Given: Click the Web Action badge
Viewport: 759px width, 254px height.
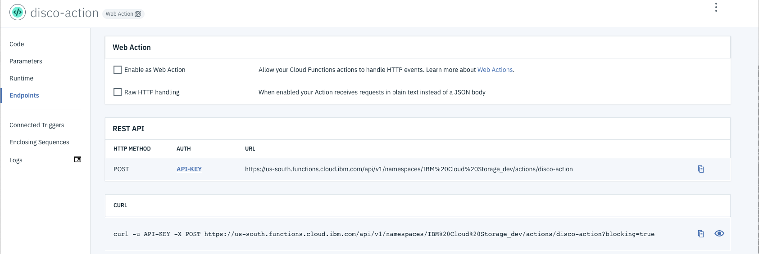Looking at the screenshot, I should (x=123, y=14).
